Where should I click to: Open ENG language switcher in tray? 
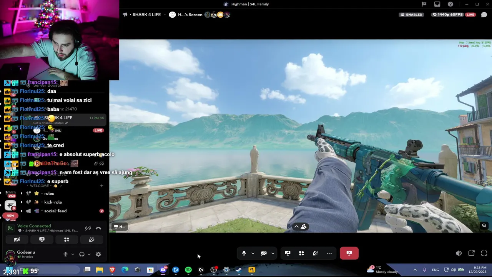[x=435, y=270]
